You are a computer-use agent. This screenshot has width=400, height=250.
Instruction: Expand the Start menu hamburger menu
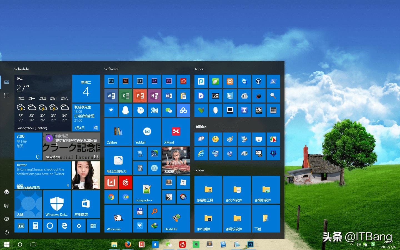[7, 69]
